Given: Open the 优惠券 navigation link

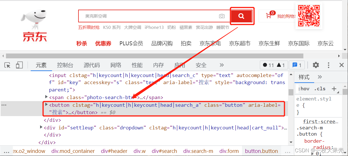Looking at the screenshot, I should pos(103,44).
